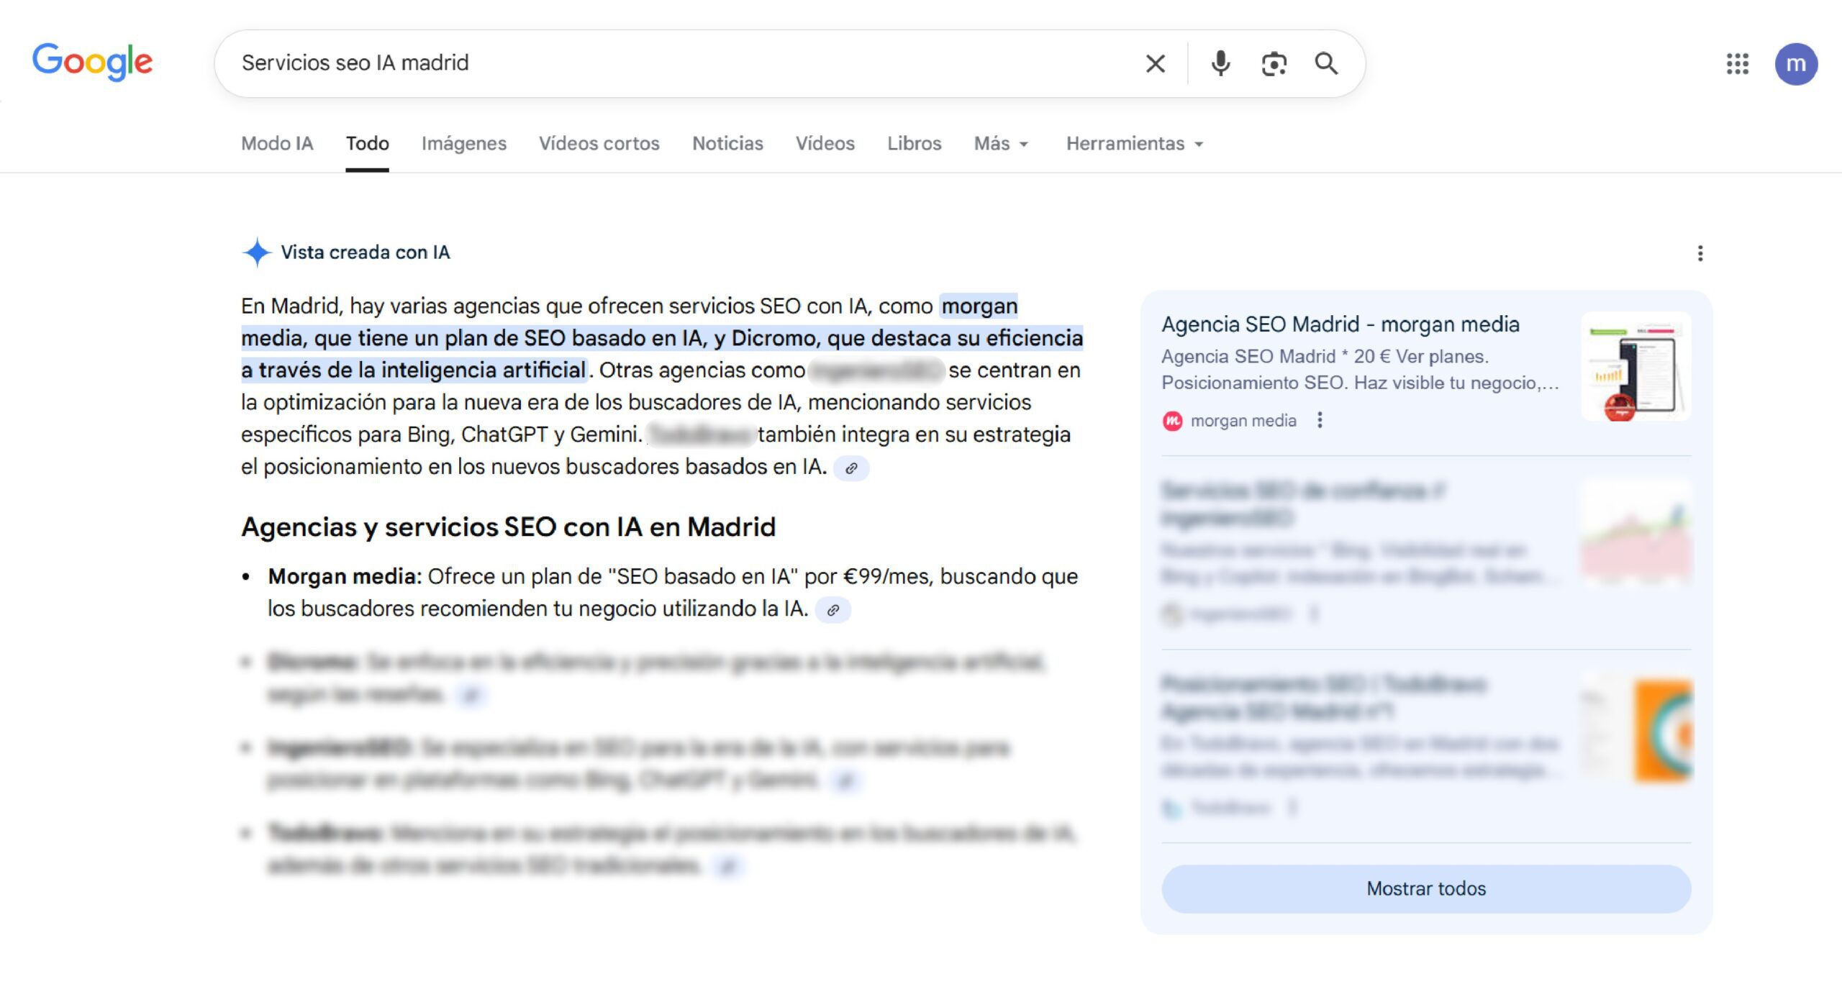
Task: Start voice search with microphone icon
Action: click(x=1220, y=63)
